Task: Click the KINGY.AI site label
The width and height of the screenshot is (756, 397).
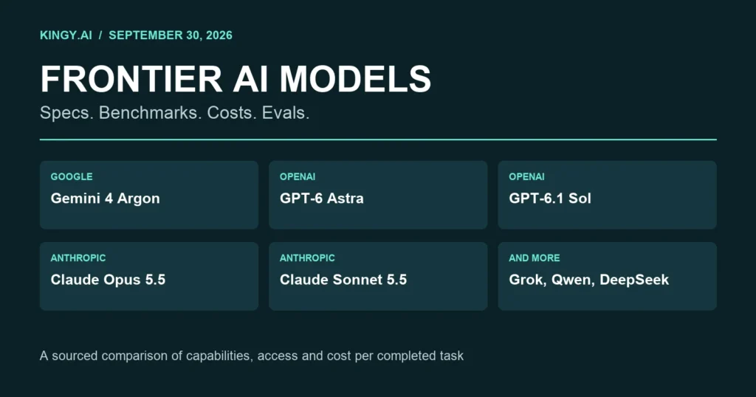Action: (66, 35)
